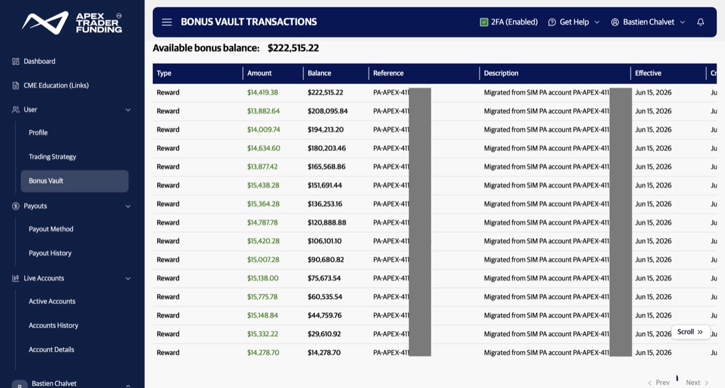
Task: Click the Reference column header
Action: click(x=388, y=74)
